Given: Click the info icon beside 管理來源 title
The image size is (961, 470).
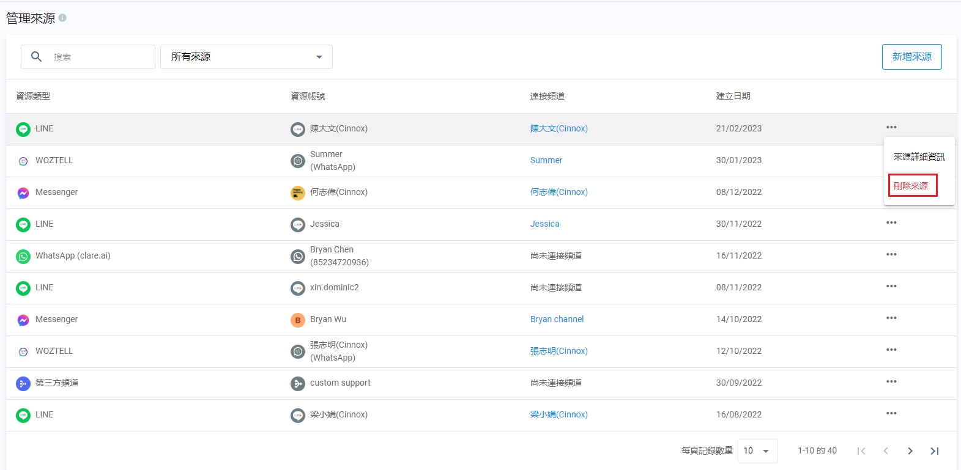Looking at the screenshot, I should [x=62, y=18].
